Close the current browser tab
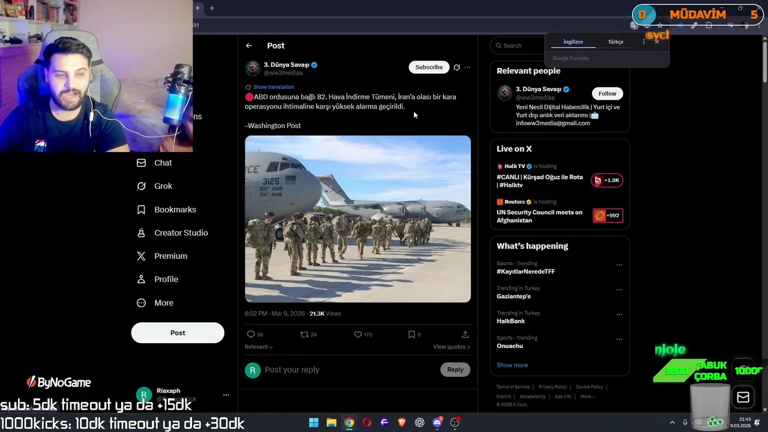 [197, 8]
